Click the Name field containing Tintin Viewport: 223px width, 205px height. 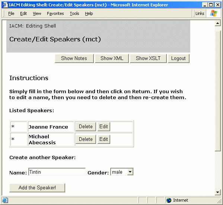click(x=57, y=172)
